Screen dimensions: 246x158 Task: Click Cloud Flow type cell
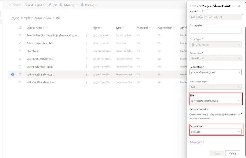[121, 43]
